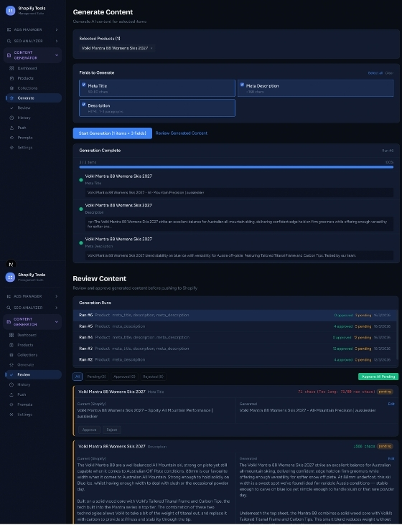Click Review checkmark icon in Generate Content page sidebar

click(x=11, y=108)
